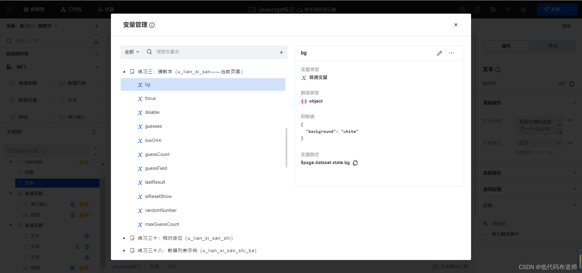
Task: Open the 工作流 menu in top bar
Action: tap(71, 9)
